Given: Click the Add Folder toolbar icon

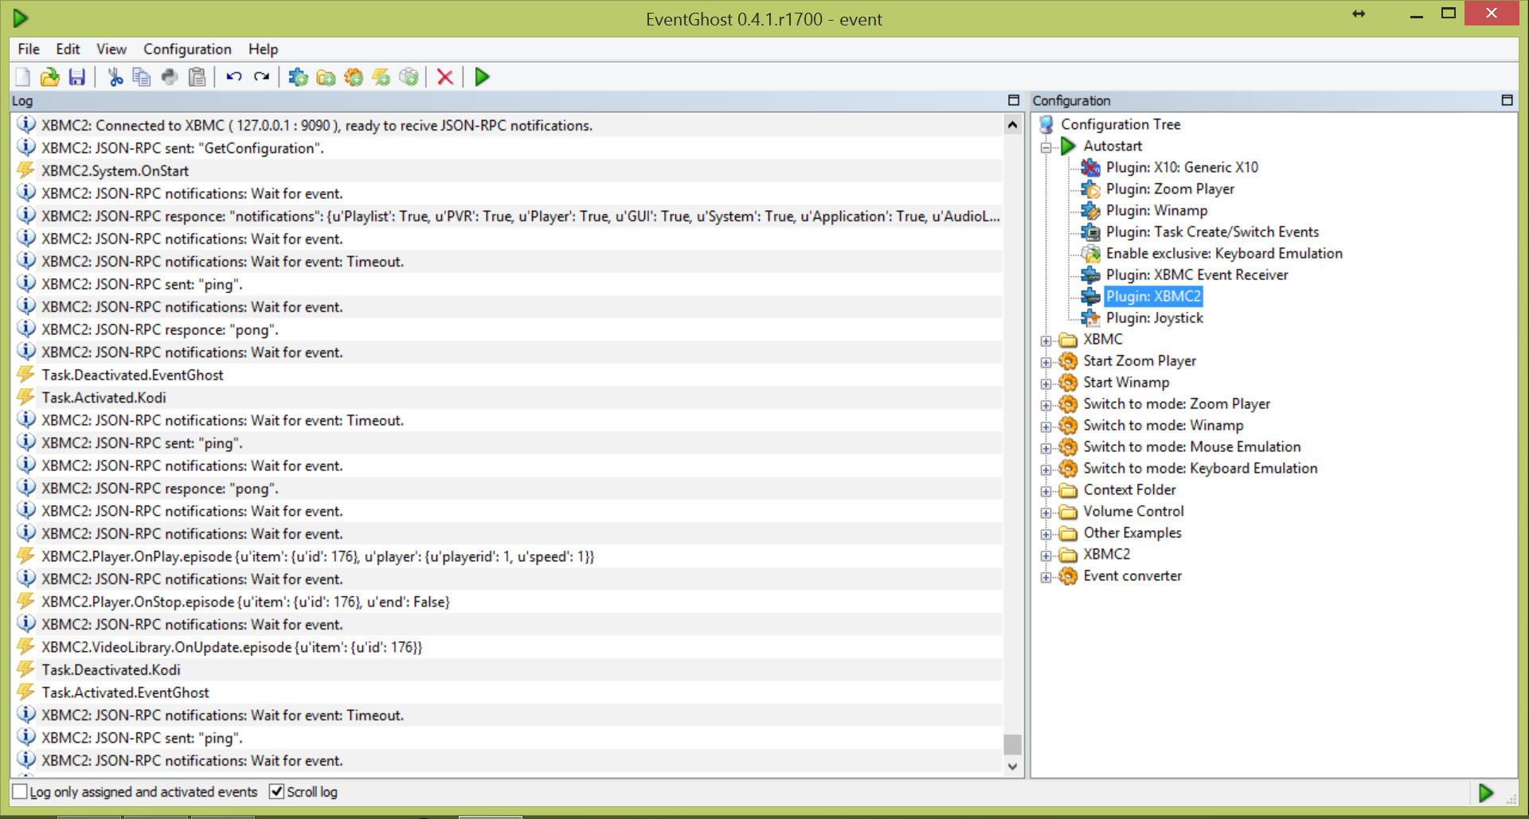Looking at the screenshot, I should click(326, 77).
